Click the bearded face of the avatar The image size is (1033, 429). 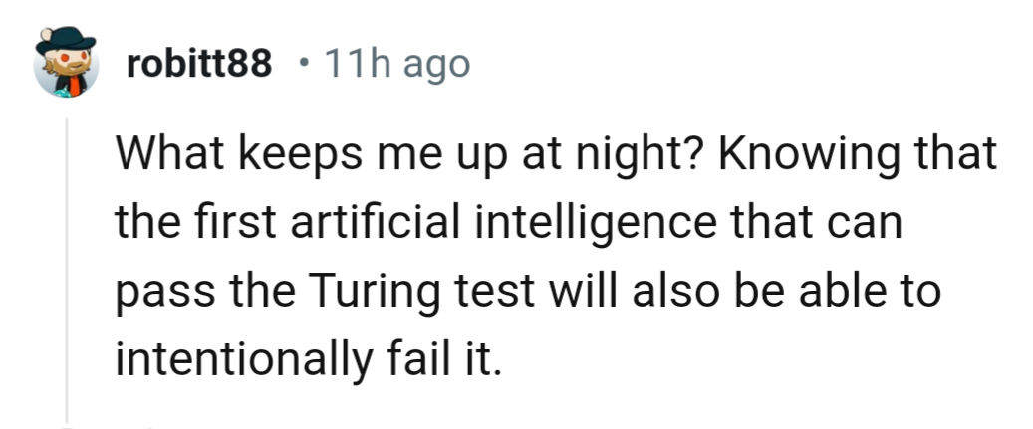(71, 65)
